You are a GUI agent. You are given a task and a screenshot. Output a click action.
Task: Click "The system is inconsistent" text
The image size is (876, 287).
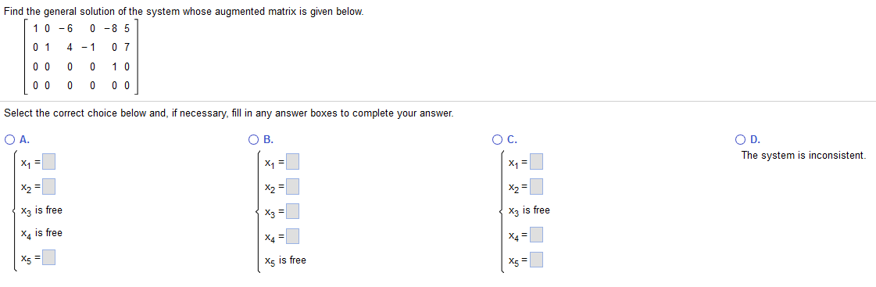(x=803, y=156)
